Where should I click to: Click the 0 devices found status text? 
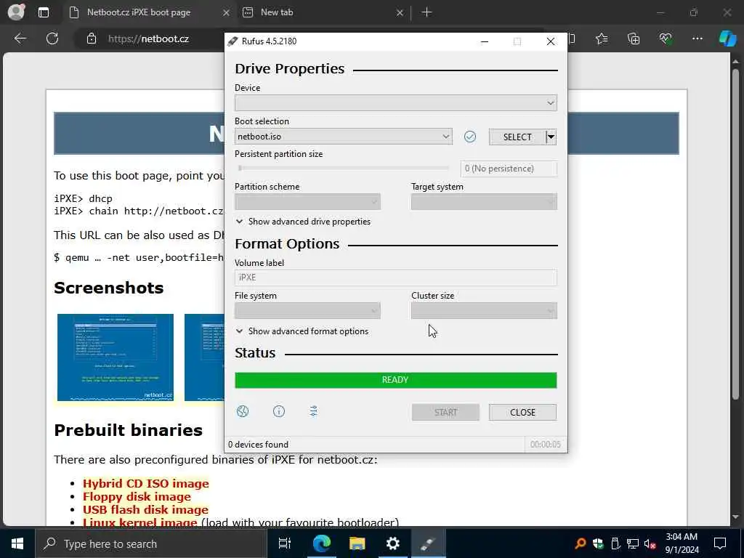[258, 445]
